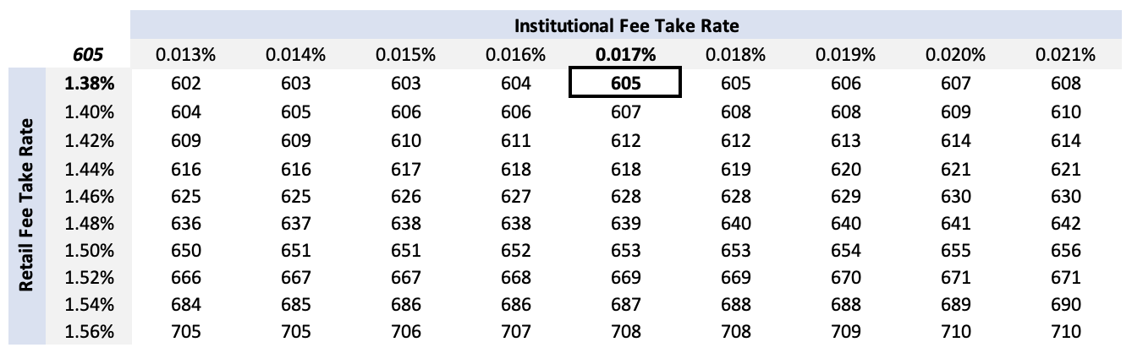Select the cell showing 656
The image size is (1132, 353).
click(x=1065, y=251)
